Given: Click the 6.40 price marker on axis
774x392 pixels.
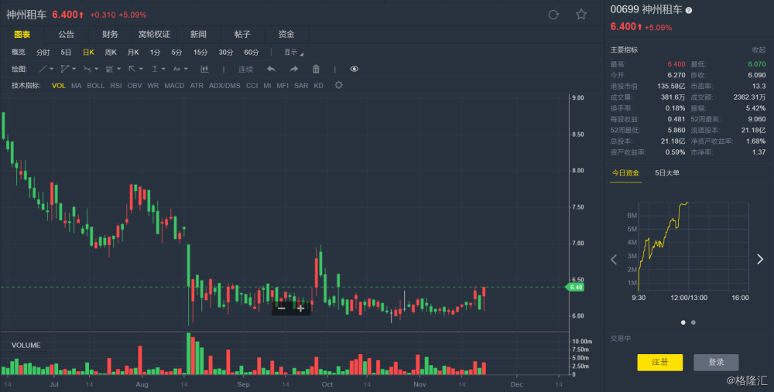Looking at the screenshot, I should [575, 287].
